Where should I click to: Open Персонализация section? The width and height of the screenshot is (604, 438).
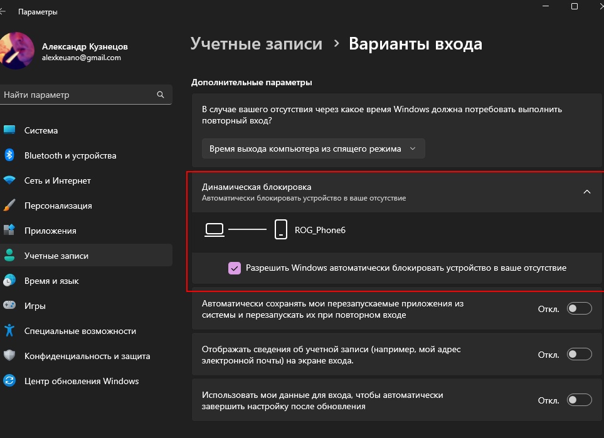[x=87, y=205]
